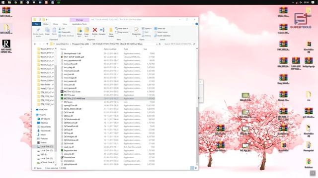Image resolution: width=318 pixels, height=178 pixels.
Task: Select the SUPERTOOLS desktop icon
Action: (x=301, y=21)
